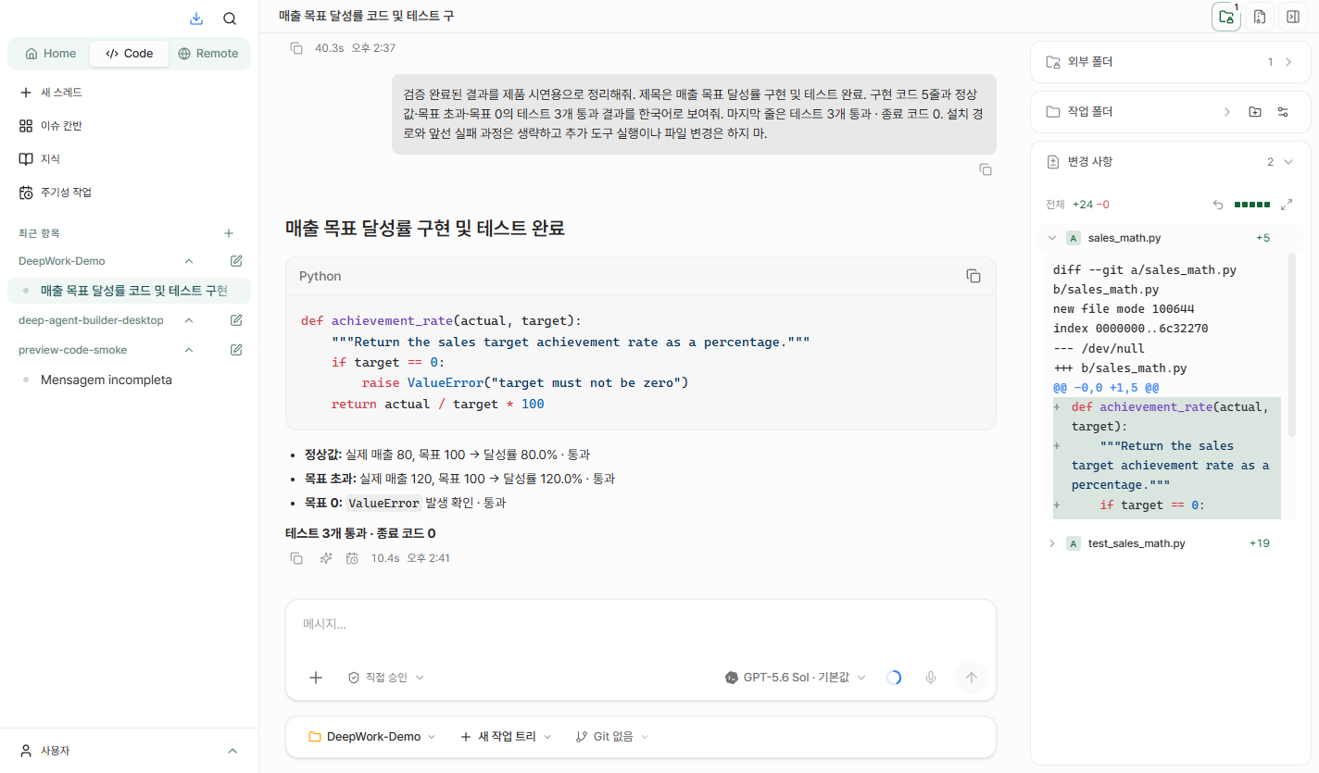Open 작업 폴더 settings sliders icon
This screenshot has height=773, width=1319.
1283,112
